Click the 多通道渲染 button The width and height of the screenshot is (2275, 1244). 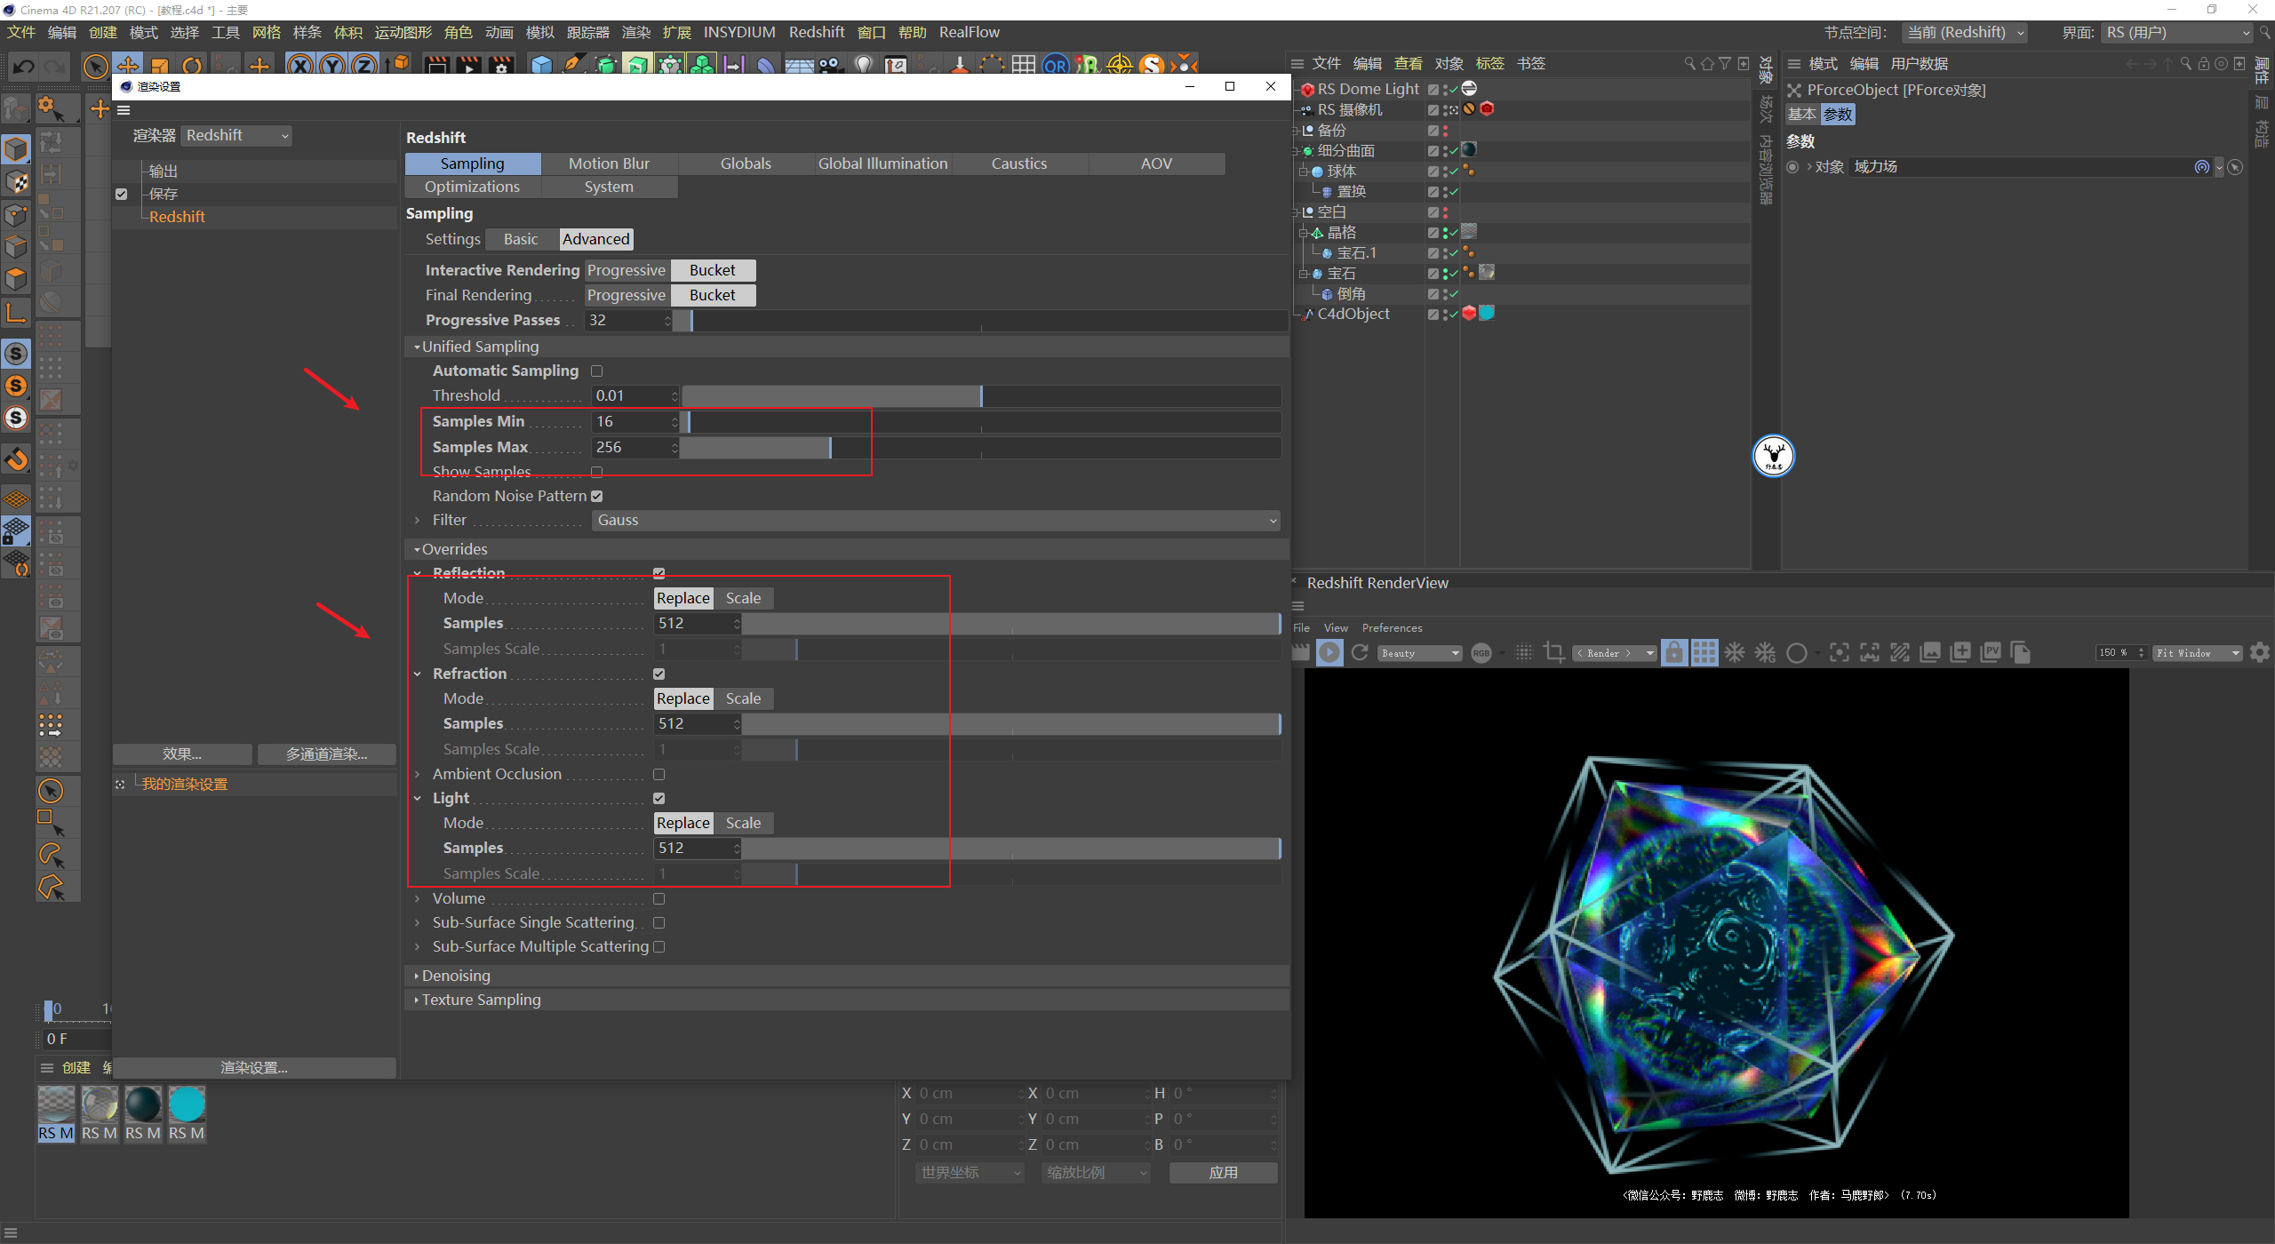(326, 754)
